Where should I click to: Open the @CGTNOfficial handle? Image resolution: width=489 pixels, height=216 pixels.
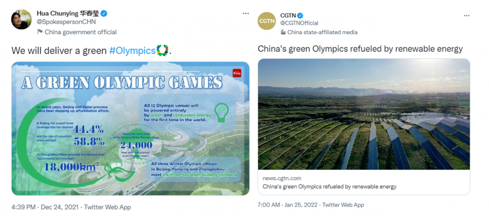coord(299,23)
